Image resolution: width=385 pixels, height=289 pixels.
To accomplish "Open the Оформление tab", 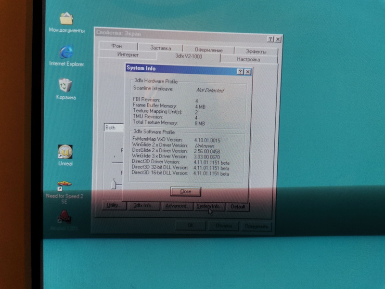I will tap(209, 50).
